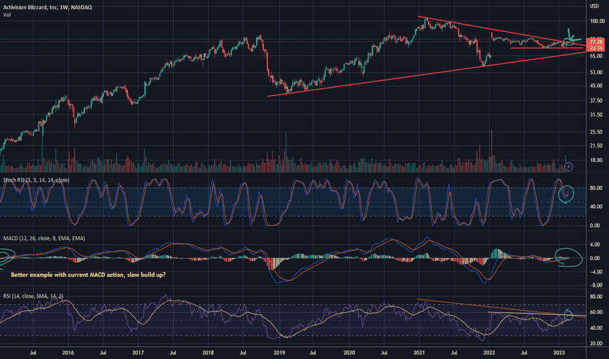This screenshot has width=609, height=359.
Task: Click the 2023 label on time axis
Action: coord(559,352)
